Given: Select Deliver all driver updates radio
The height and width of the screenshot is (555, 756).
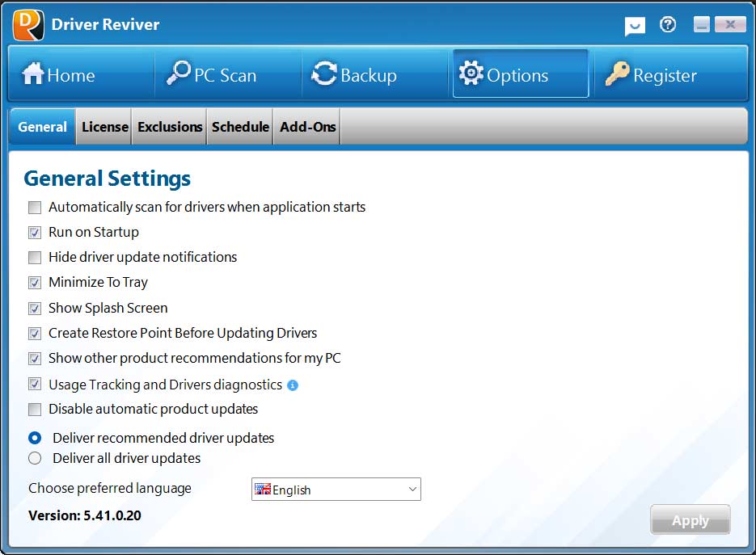Looking at the screenshot, I should pos(35,458).
